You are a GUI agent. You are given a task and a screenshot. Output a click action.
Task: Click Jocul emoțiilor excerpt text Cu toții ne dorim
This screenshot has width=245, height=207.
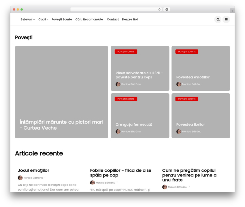(48, 187)
